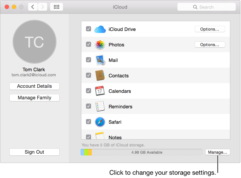Uncheck the Mail checkbox
The width and height of the screenshot is (241, 178).
[x=88, y=60]
